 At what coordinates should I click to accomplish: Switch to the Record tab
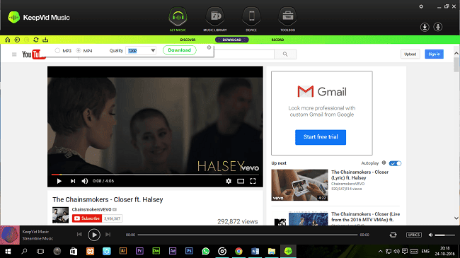[277, 40]
